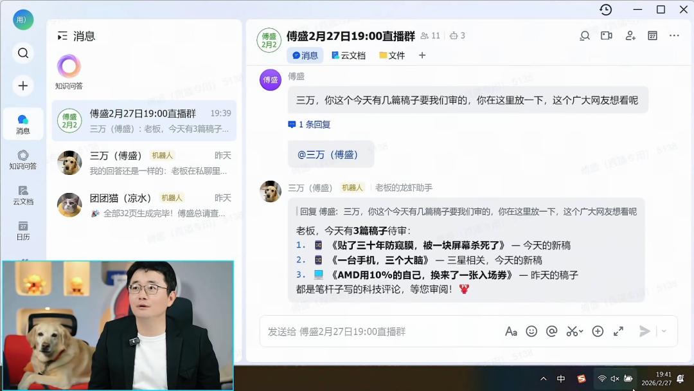Attach content using the plus circle icon
The height and width of the screenshot is (391, 694).
click(x=598, y=331)
